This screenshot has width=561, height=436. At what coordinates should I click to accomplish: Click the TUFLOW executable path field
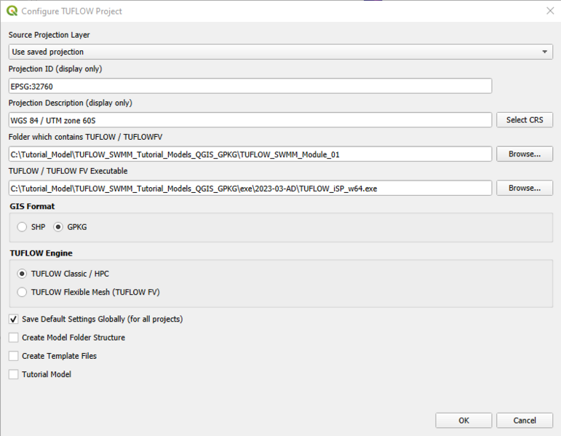click(250, 189)
